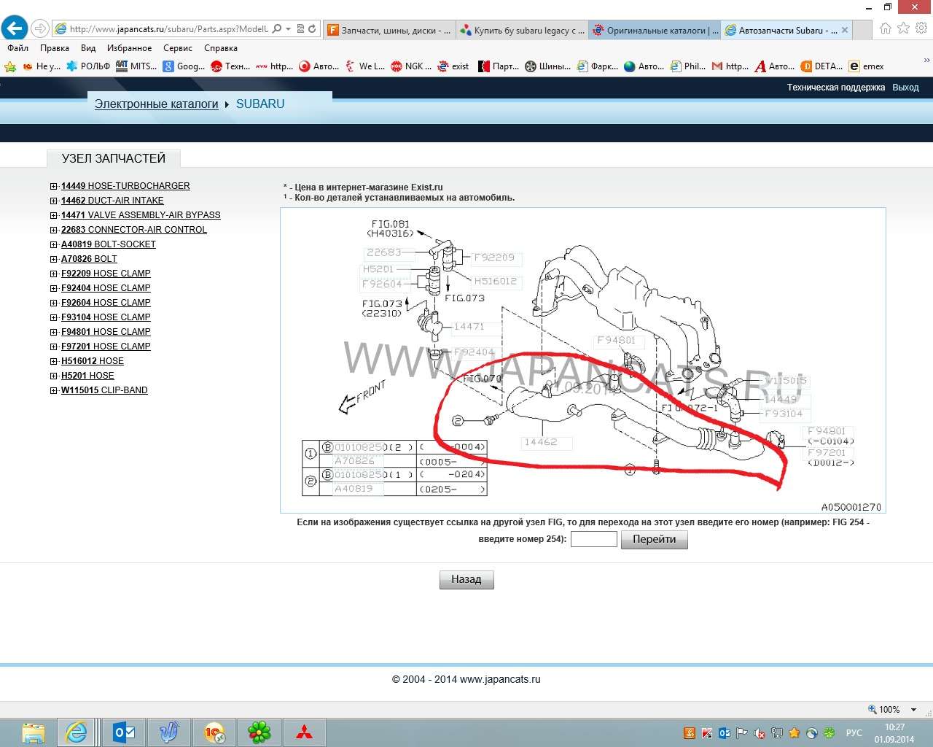Viewport: 933px width, 747px height.
Task: Click the browser forward arrow button
Action: (41, 29)
